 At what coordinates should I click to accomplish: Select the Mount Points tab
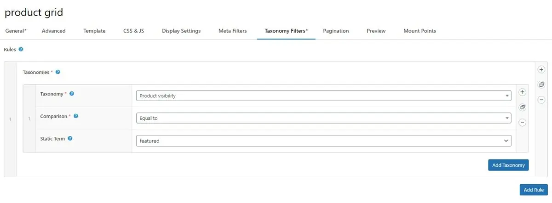click(x=420, y=31)
